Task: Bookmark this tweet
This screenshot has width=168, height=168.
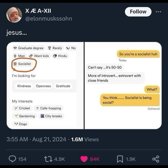Action: [120, 159]
